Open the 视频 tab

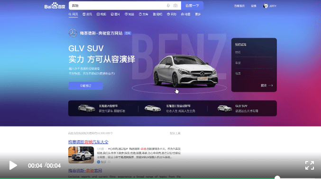pos(101,14)
